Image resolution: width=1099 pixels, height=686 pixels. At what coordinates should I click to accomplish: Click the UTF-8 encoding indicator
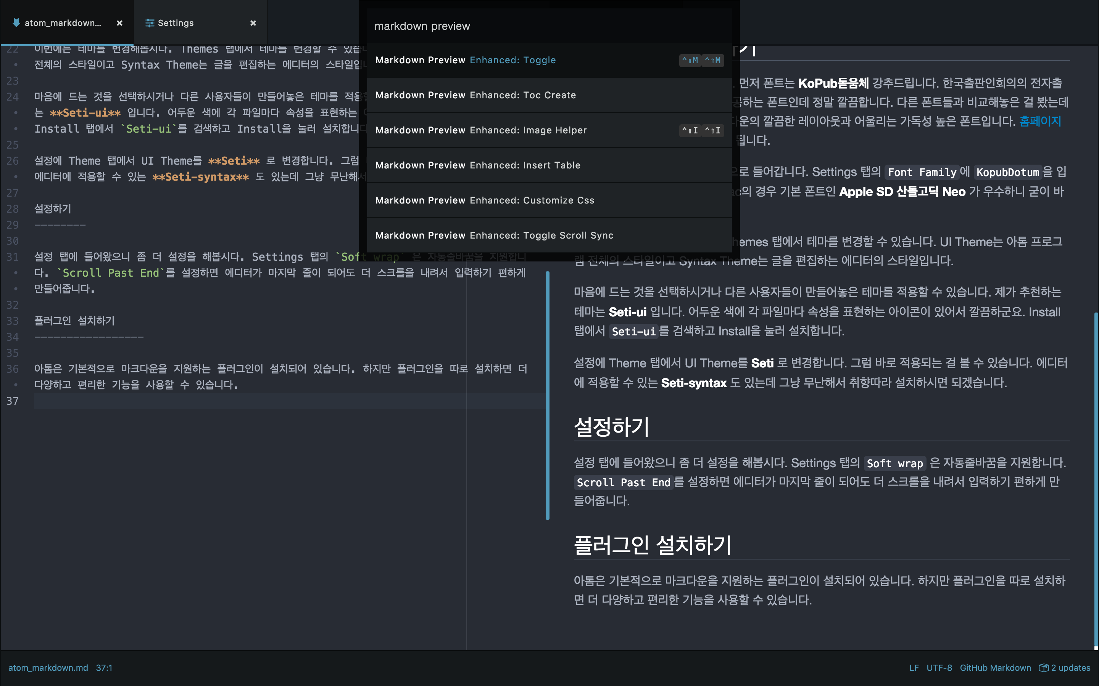click(x=939, y=667)
